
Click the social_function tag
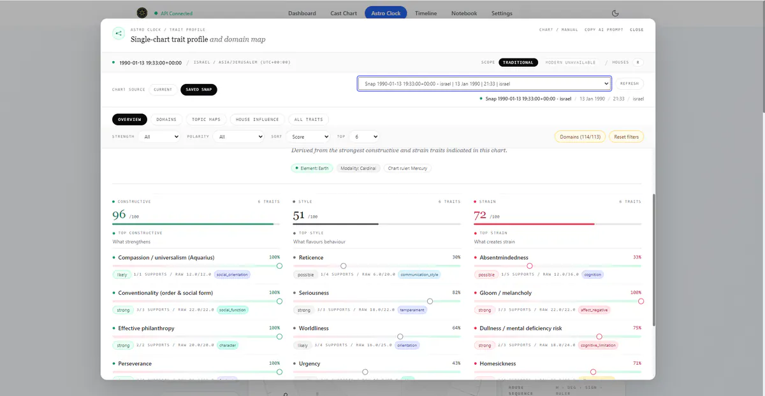232,310
